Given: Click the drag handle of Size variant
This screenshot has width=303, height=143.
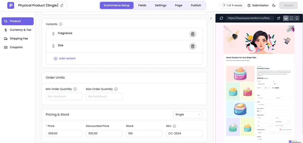Looking at the screenshot, I should click(53, 46).
